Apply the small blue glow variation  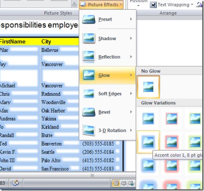pyautogui.click(x=148, y=119)
